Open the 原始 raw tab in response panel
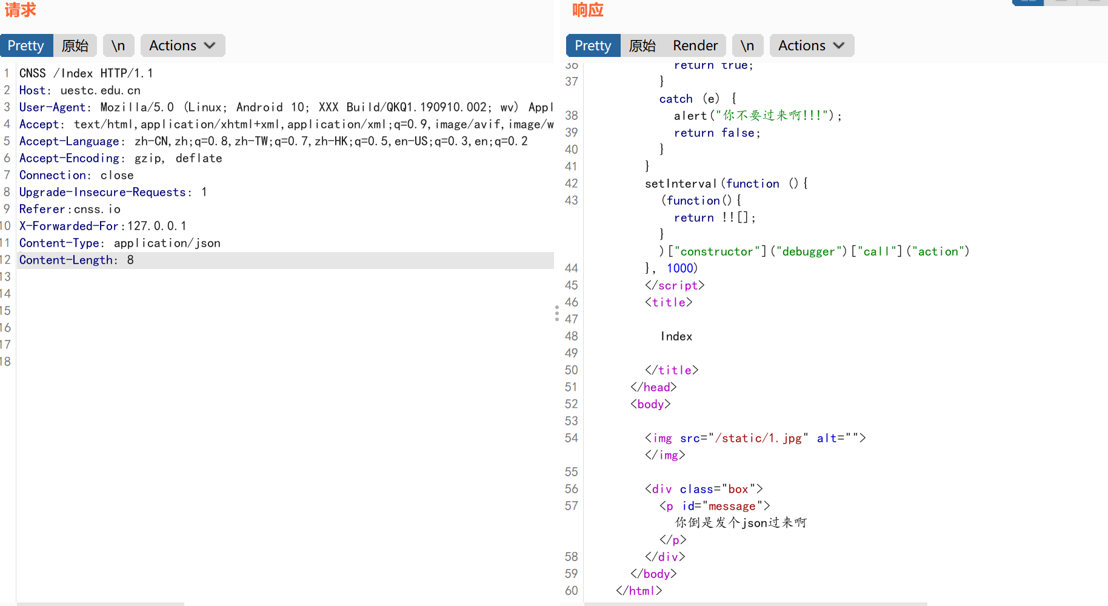The width and height of the screenshot is (1108, 606). click(642, 45)
